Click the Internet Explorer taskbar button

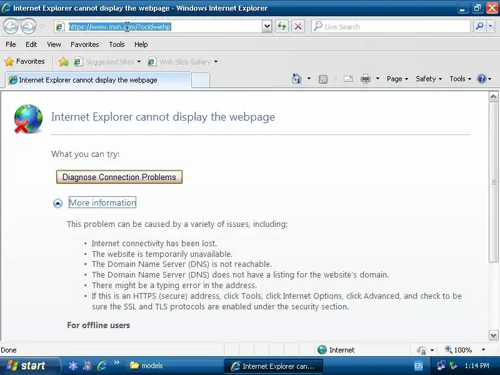click(274, 366)
